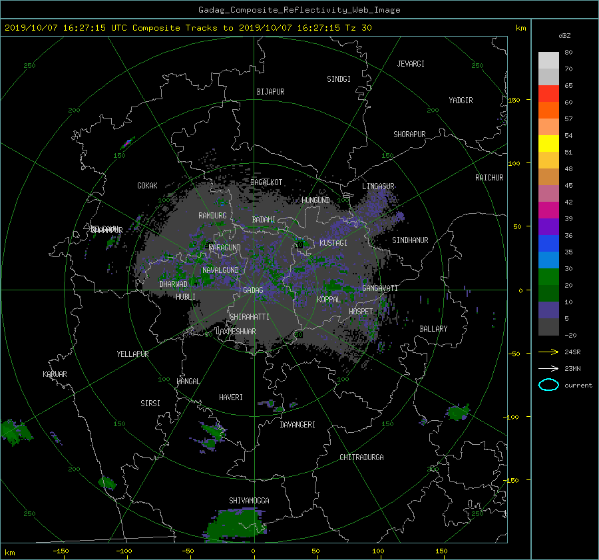The height and width of the screenshot is (560, 599).
Task: Click the yellow 24SR track arrow in legend
Action: tap(548, 352)
